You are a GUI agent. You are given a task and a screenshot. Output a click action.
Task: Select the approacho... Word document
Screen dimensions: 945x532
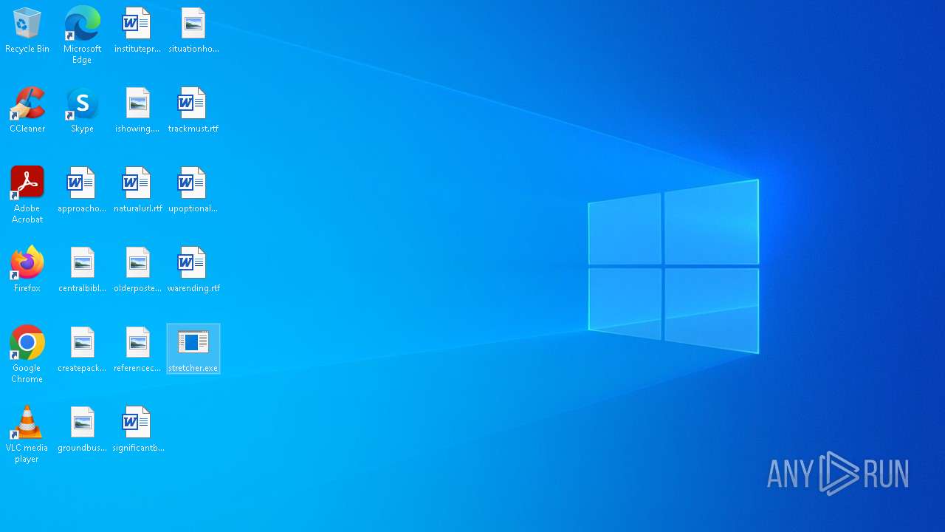click(x=82, y=190)
